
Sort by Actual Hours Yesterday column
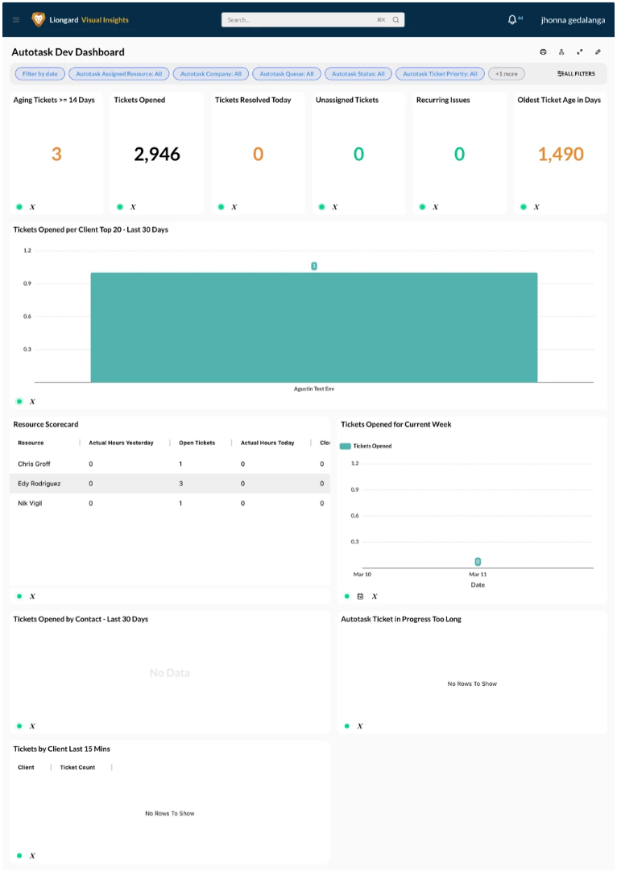(x=121, y=443)
